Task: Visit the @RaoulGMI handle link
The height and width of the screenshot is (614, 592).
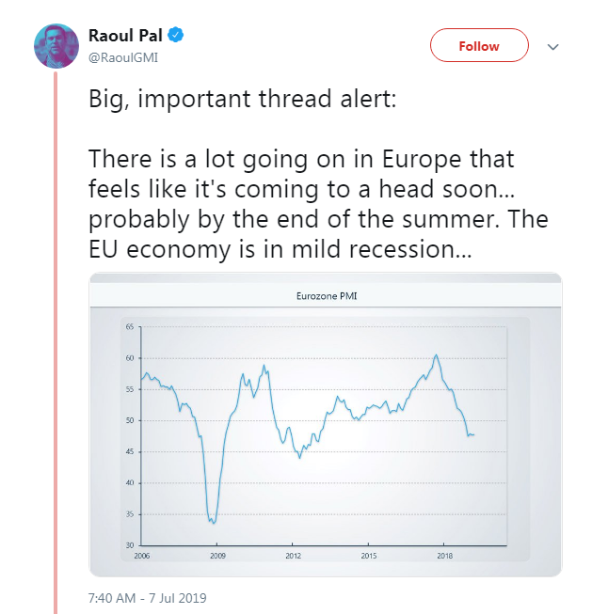Action: [x=121, y=56]
